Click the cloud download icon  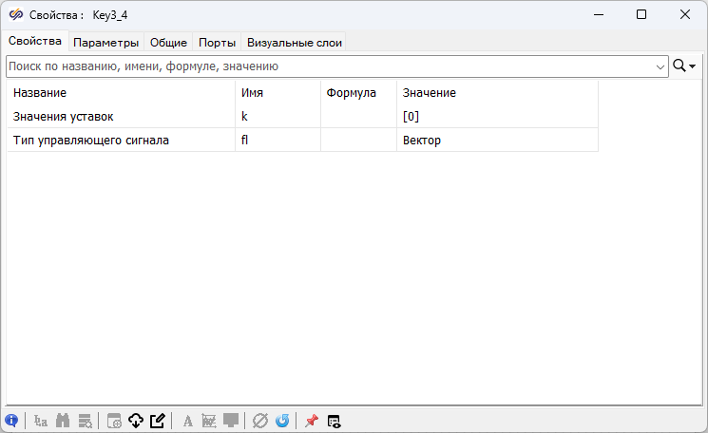(135, 421)
